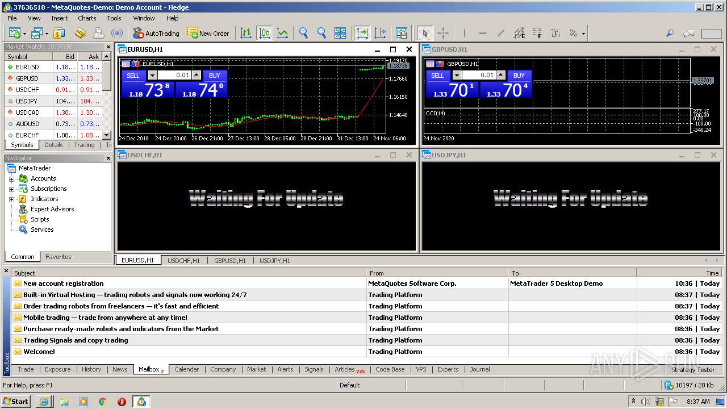Click SELL on the EURUSD chart
Viewport: 727px width, 409px height.
coord(133,76)
